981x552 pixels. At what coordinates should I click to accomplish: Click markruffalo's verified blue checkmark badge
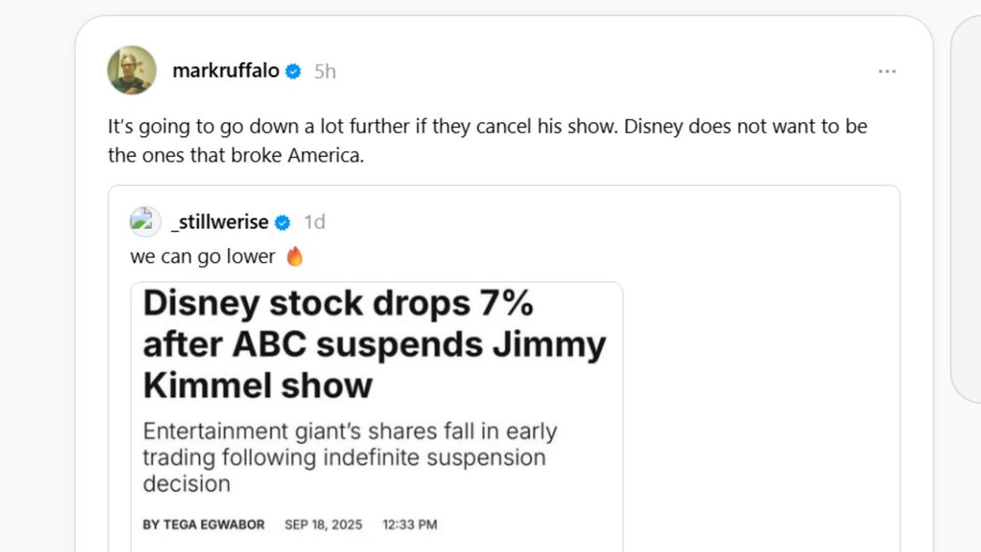[293, 69]
